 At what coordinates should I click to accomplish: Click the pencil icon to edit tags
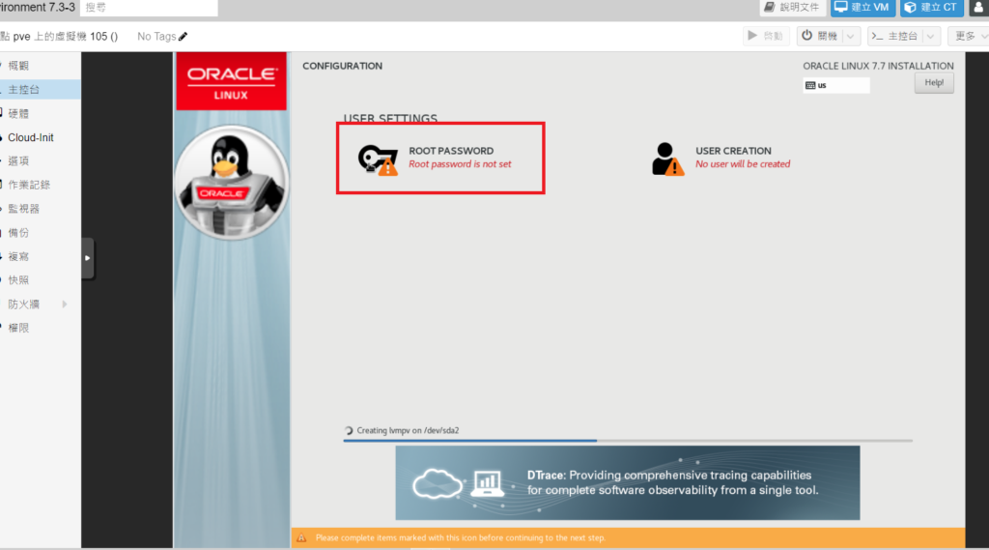184,37
